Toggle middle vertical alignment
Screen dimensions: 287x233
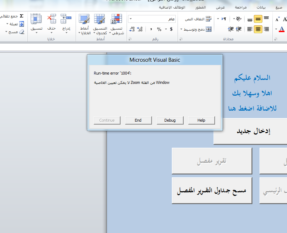click(x=258, y=19)
